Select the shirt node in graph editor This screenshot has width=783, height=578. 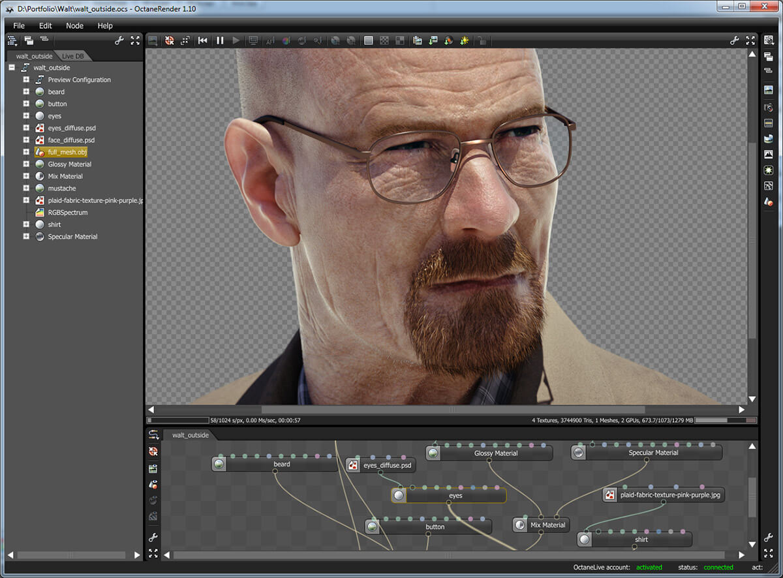click(x=635, y=539)
